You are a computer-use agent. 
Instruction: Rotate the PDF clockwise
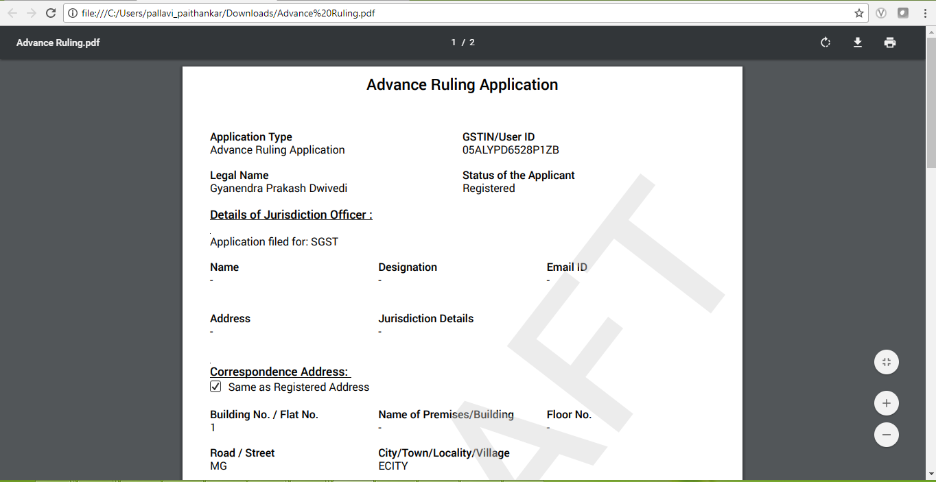(x=825, y=42)
